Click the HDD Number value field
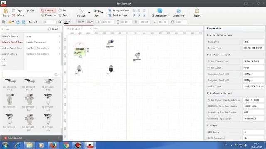Viewport: 266px width, 149px height. point(253,132)
